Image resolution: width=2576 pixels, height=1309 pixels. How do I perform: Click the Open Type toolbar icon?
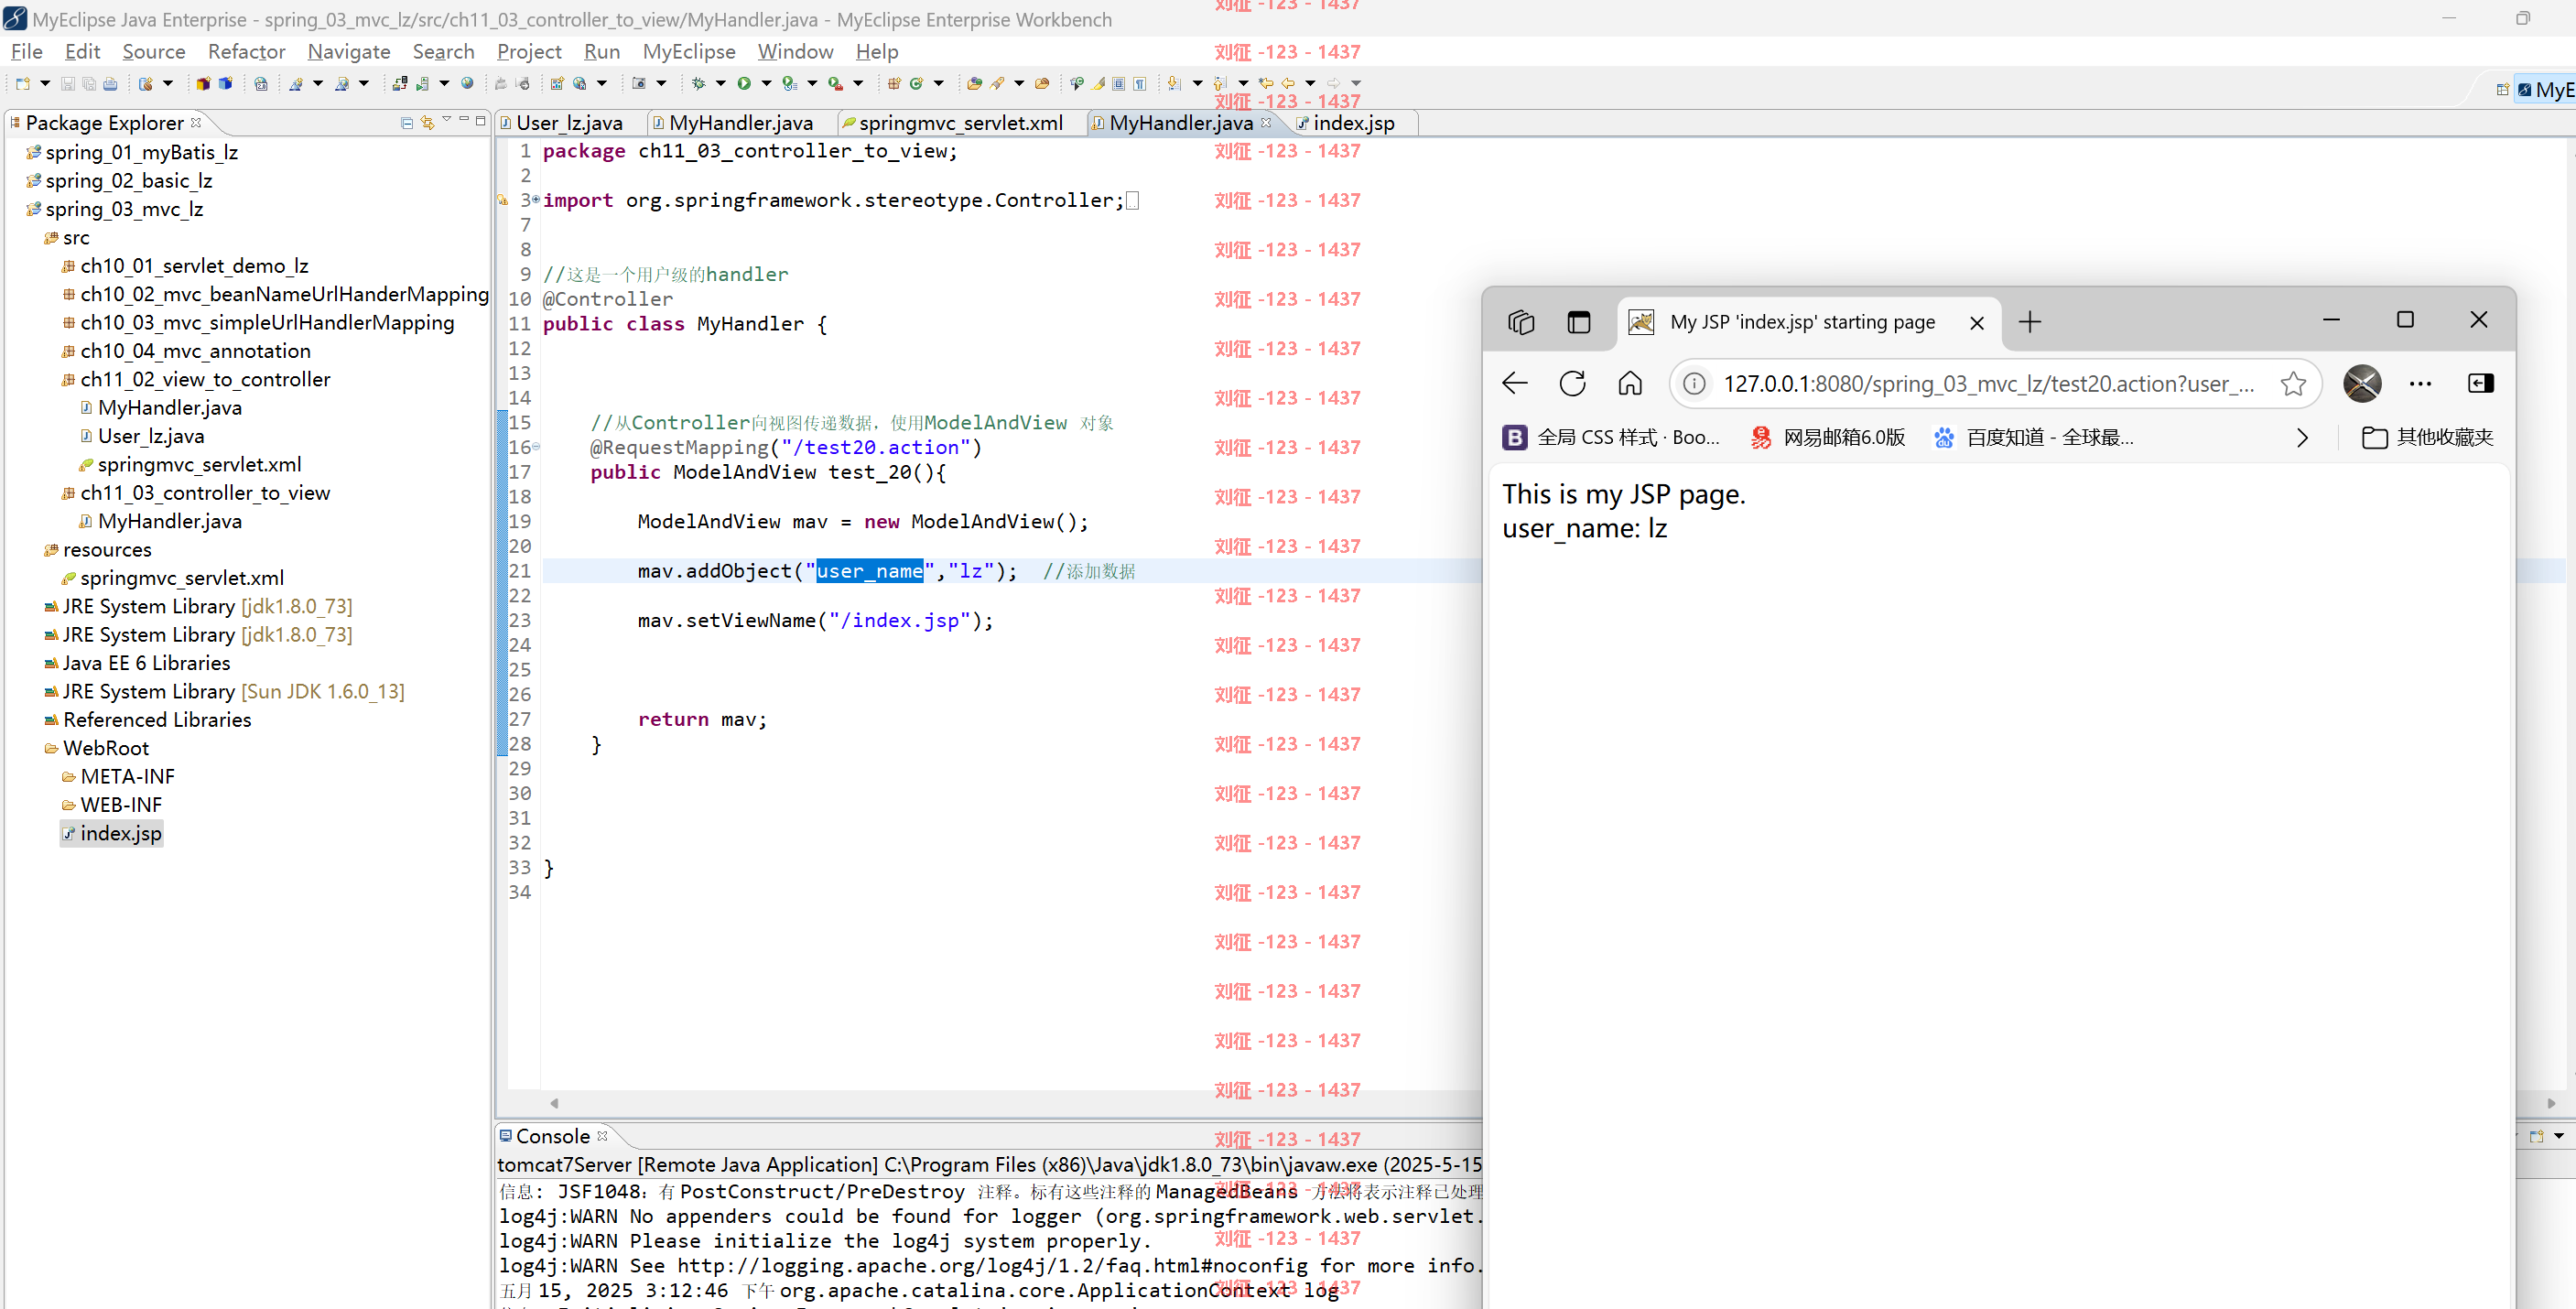(x=974, y=84)
